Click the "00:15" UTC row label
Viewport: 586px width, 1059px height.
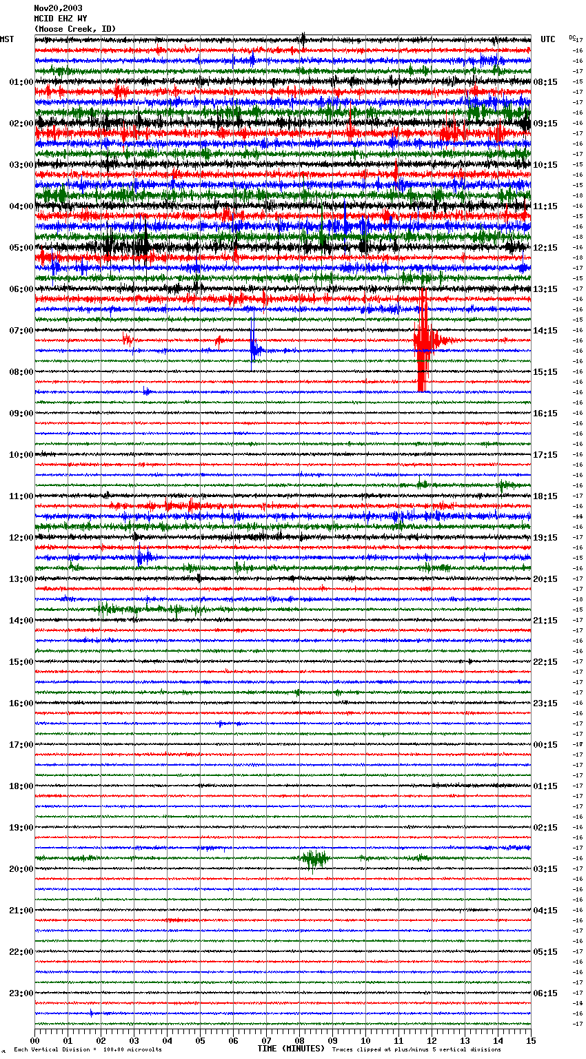pyautogui.click(x=545, y=745)
